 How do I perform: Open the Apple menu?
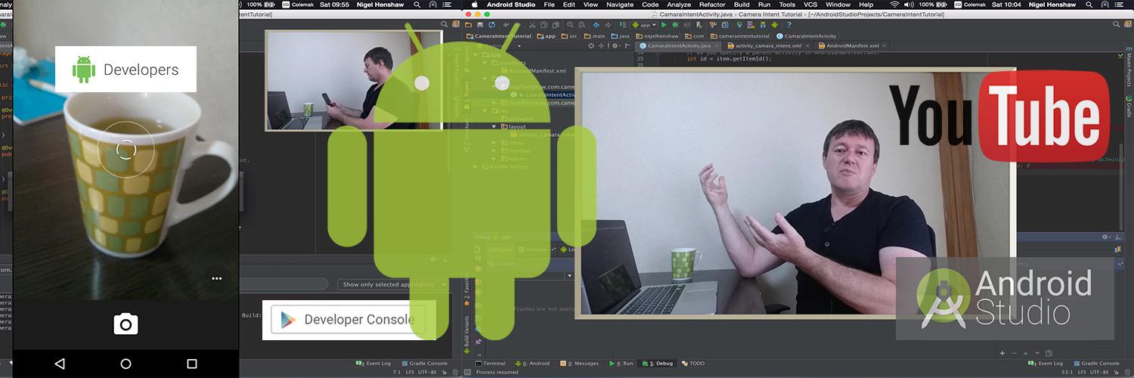point(475,5)
